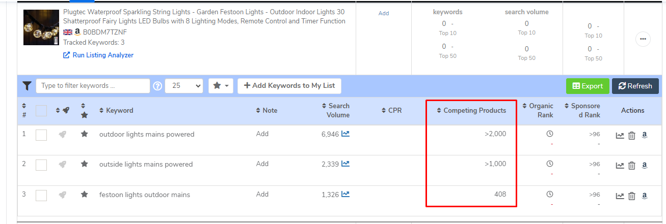Check the box for outdoor lights mains powered
666x224 pixels.
coord(41,135)
